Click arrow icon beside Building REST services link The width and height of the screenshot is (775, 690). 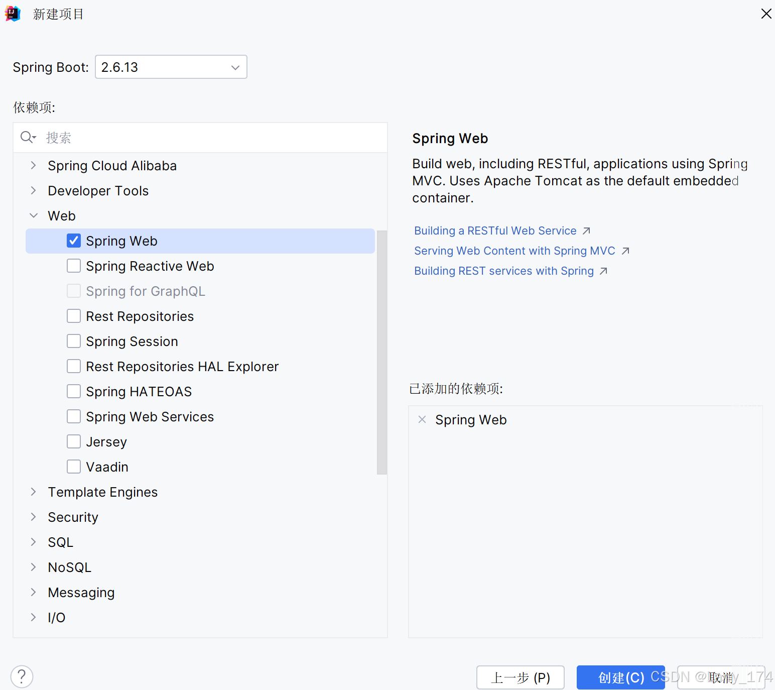point(604,271)
